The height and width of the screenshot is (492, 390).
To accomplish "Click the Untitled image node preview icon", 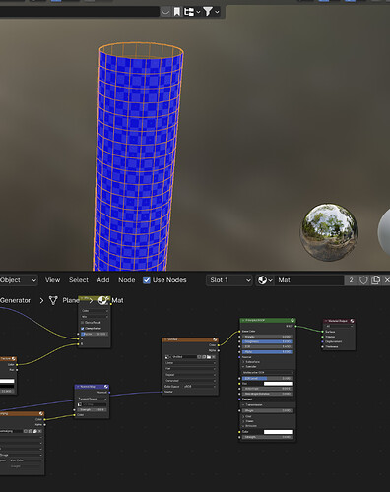I will coord(215,339).
